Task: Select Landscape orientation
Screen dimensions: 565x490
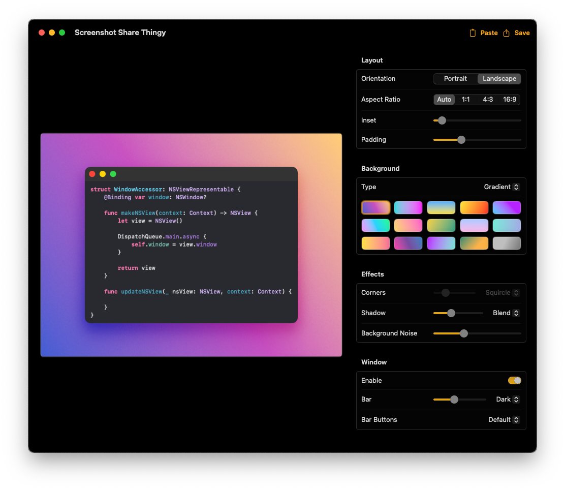Action: coord(499,79)
